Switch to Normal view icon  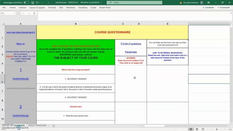pyautogui.click(x=191, y=129)
